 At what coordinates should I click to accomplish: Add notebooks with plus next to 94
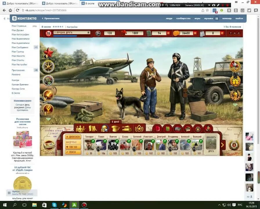[x=168, y=33]
